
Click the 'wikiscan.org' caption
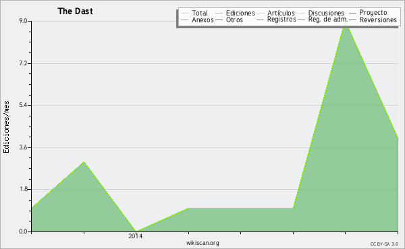click(x=202, y=243)
